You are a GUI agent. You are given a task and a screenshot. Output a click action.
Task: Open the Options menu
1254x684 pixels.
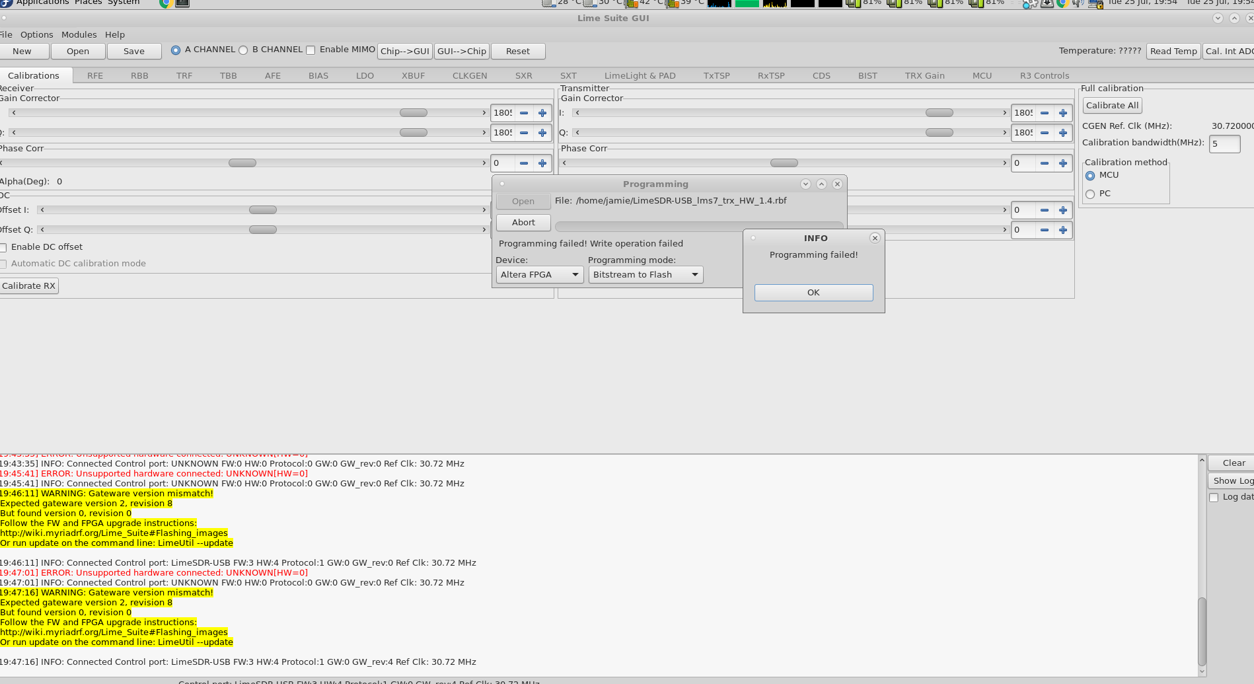[36, 34]
